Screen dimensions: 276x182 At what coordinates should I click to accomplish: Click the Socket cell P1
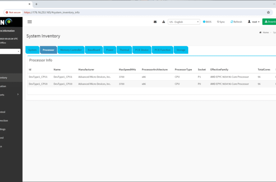pos(199,77)
